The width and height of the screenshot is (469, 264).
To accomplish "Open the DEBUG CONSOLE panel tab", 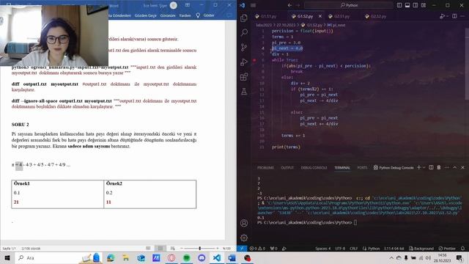I will (314, 168).
